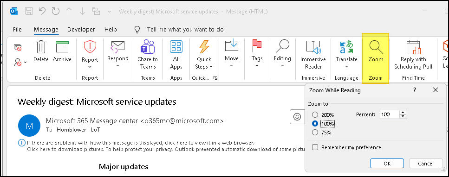449x177 pixels.
Task: Click the Move to folder quick access icon
Action: (x=96, y=12)
